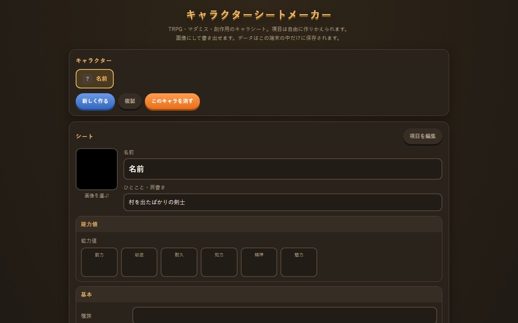The image size is (518, 323).
Task: Click the 知力 stat box
Action: pos(219,262)
